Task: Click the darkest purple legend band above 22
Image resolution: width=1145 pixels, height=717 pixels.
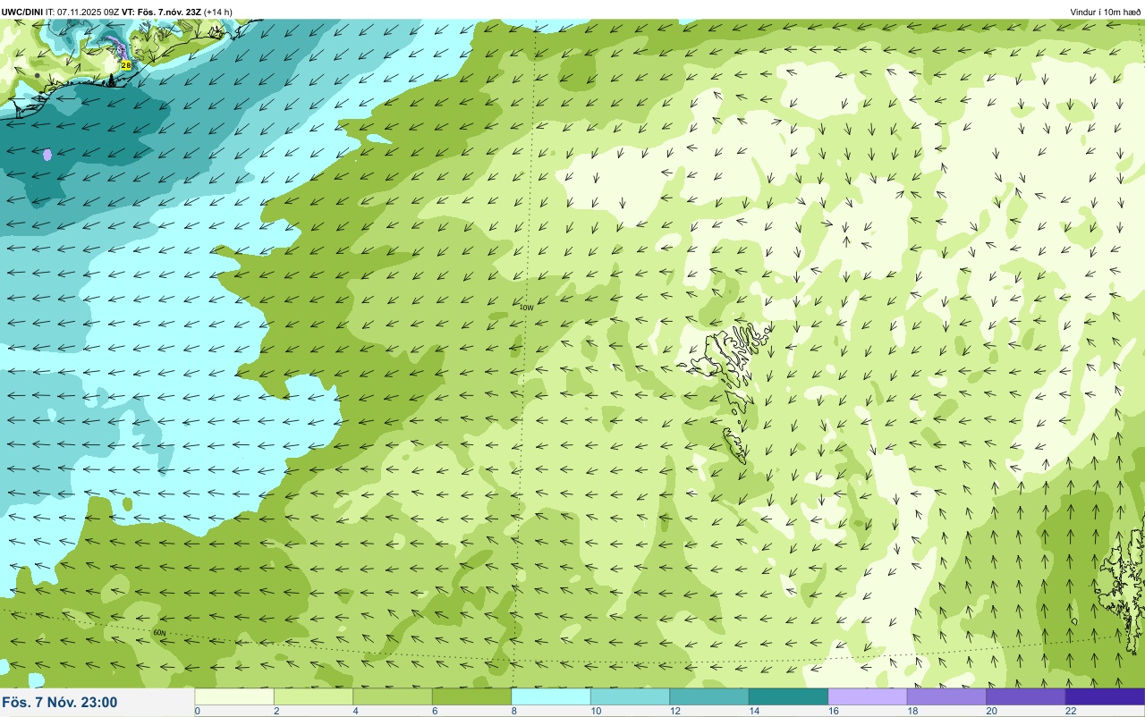Action: tap(1105, 696)
